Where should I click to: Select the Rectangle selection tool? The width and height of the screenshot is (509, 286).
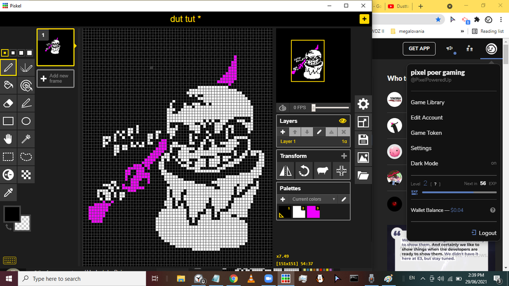8,157
